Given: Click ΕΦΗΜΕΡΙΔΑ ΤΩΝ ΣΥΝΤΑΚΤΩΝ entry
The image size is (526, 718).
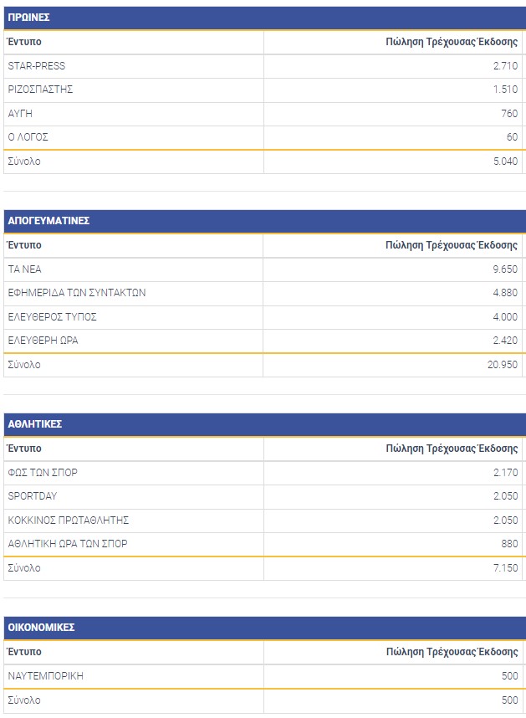Looking at the screenshot, I should coord(77,293).
